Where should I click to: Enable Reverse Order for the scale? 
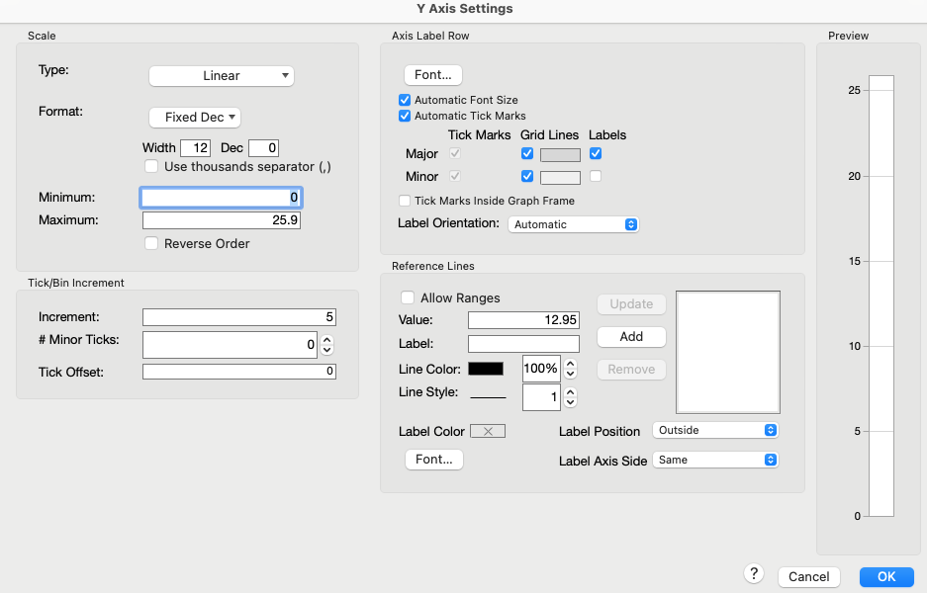[151, 243]
